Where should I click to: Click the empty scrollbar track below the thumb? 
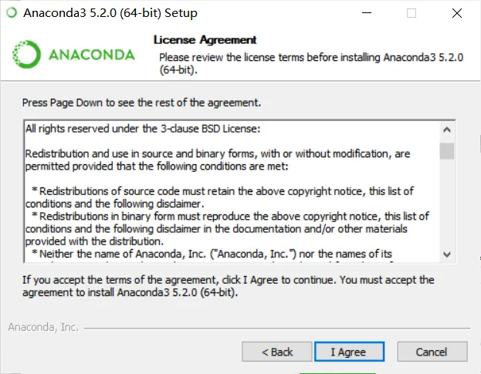point(447,203)
